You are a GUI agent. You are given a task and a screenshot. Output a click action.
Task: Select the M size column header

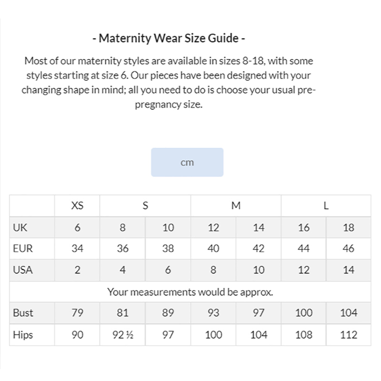[236, 206]
